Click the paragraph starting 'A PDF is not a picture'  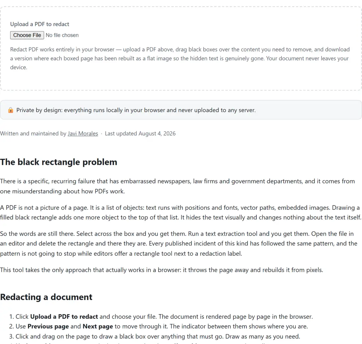(x=181, y=212)
